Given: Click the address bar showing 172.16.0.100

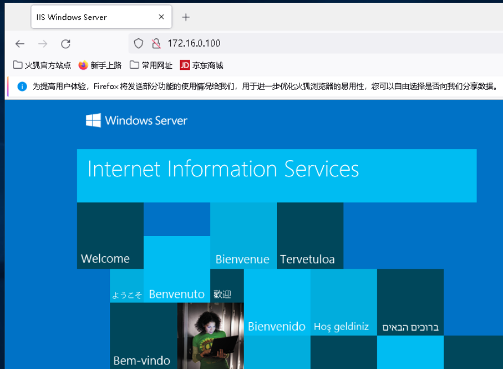Looking at the screenshot, I should (x=282, y=43).
